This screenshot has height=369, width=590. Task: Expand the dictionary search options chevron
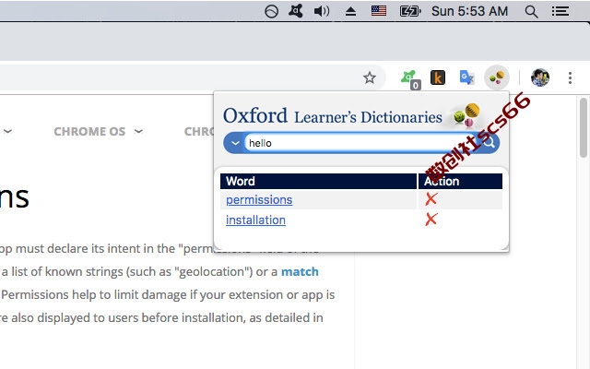[x=235, y=143]
